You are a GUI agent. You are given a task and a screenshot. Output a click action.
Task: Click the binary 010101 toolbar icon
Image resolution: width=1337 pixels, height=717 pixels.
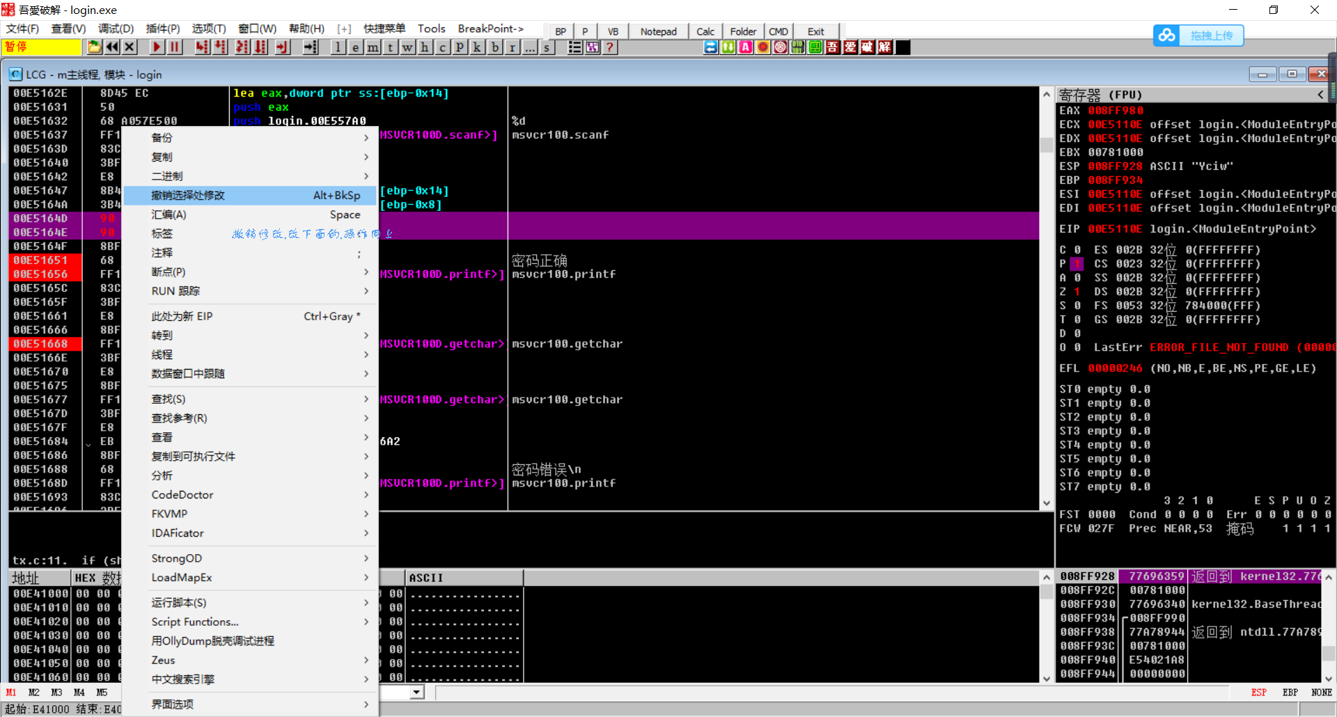[x=798, y=47]
